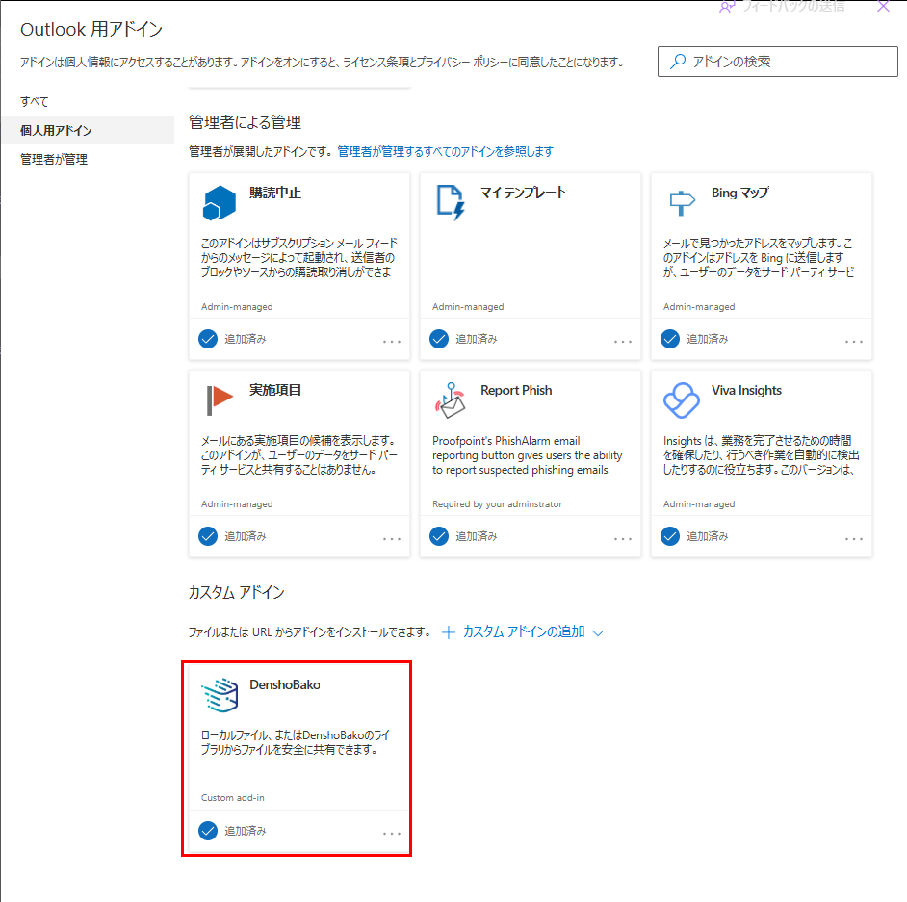Image resolution: width=907 pixels, height=902 pixels.
Task: Select the 個人用アドイン category
Action: point(88,130)
